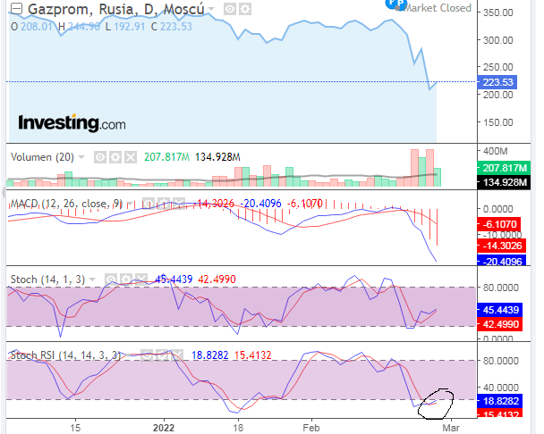Click Stoch (14, 1, 3) label

click(x=47, y=280)
